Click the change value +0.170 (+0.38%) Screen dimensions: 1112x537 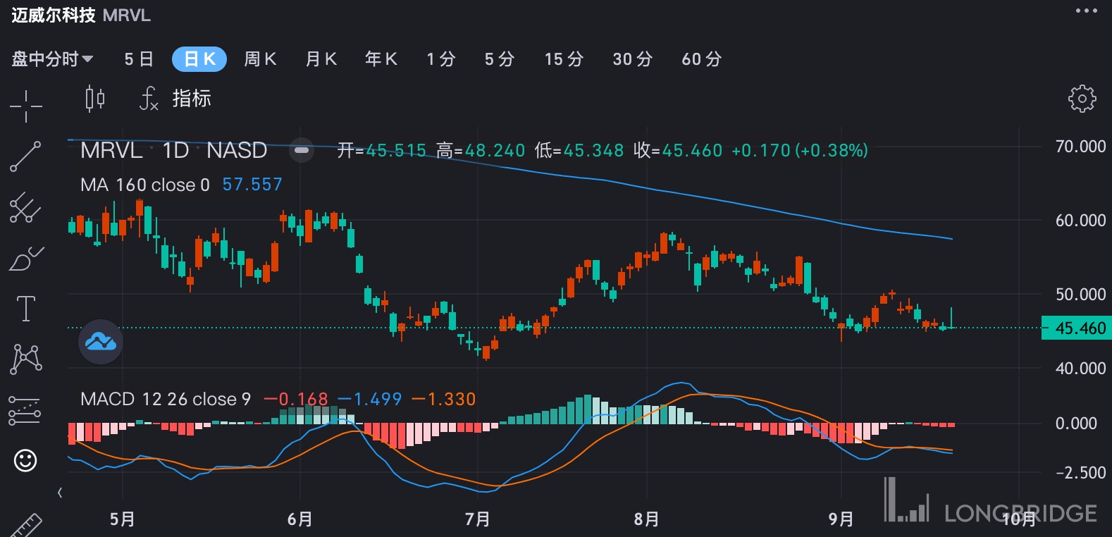(800, 150)
